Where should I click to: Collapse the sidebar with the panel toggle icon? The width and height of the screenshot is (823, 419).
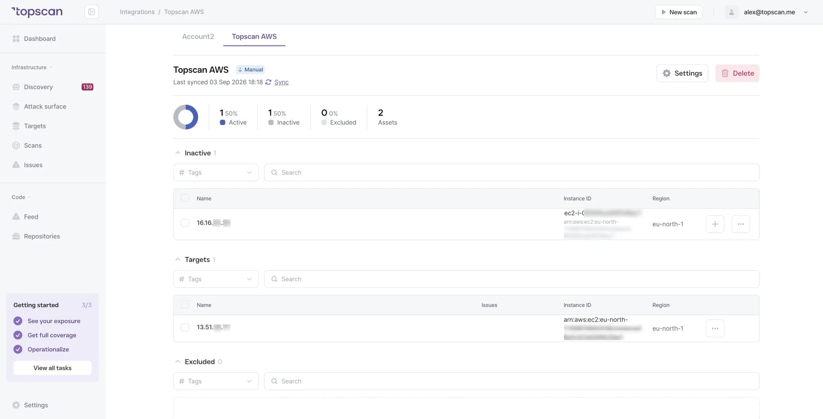[x=91, y=12]
